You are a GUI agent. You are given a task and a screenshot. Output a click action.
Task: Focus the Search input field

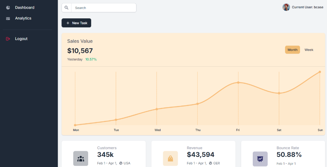103,8
